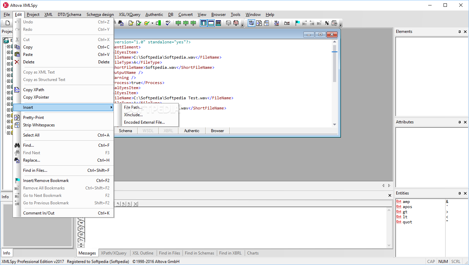The height and width of the screenshot is (265, 469).
Task: Click the gray DEF toolbar icon
Action: coord(228,23)
